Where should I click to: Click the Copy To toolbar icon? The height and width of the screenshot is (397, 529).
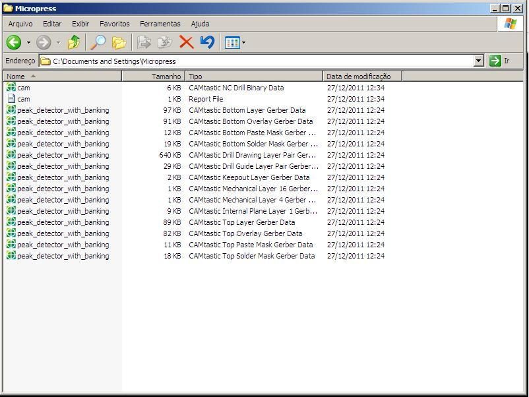point(165,42)
